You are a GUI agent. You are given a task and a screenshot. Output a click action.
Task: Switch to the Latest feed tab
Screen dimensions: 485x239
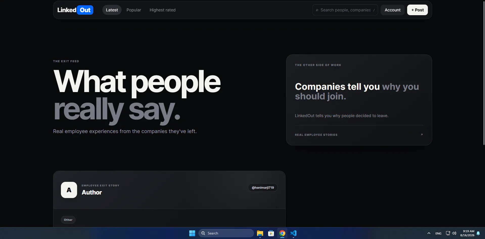click(112, 10)
